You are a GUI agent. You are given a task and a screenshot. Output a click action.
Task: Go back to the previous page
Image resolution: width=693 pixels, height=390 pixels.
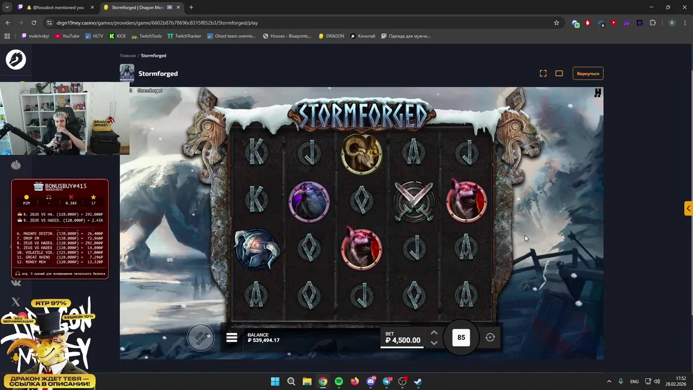[8, 23]
